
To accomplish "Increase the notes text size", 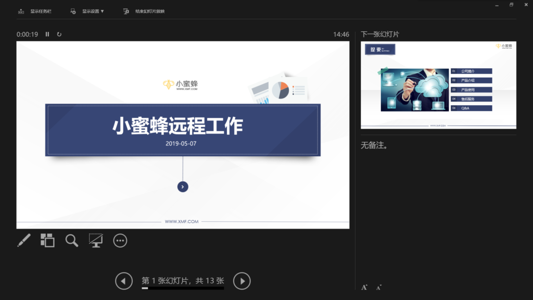I will click(364, 287).
